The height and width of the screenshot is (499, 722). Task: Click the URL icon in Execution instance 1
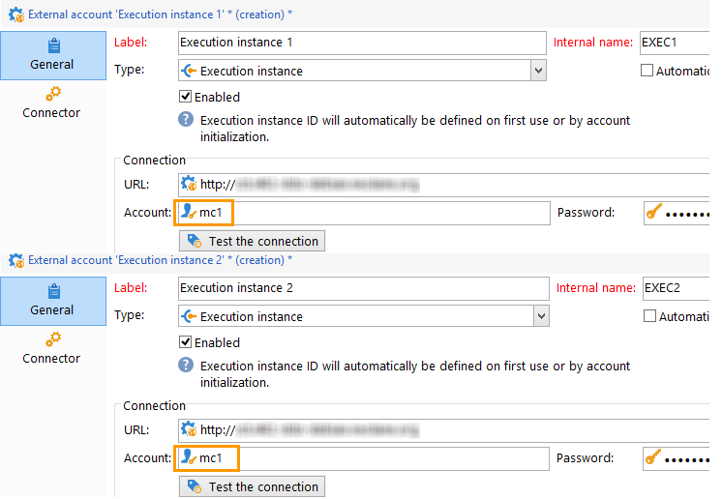coord(190,184)
